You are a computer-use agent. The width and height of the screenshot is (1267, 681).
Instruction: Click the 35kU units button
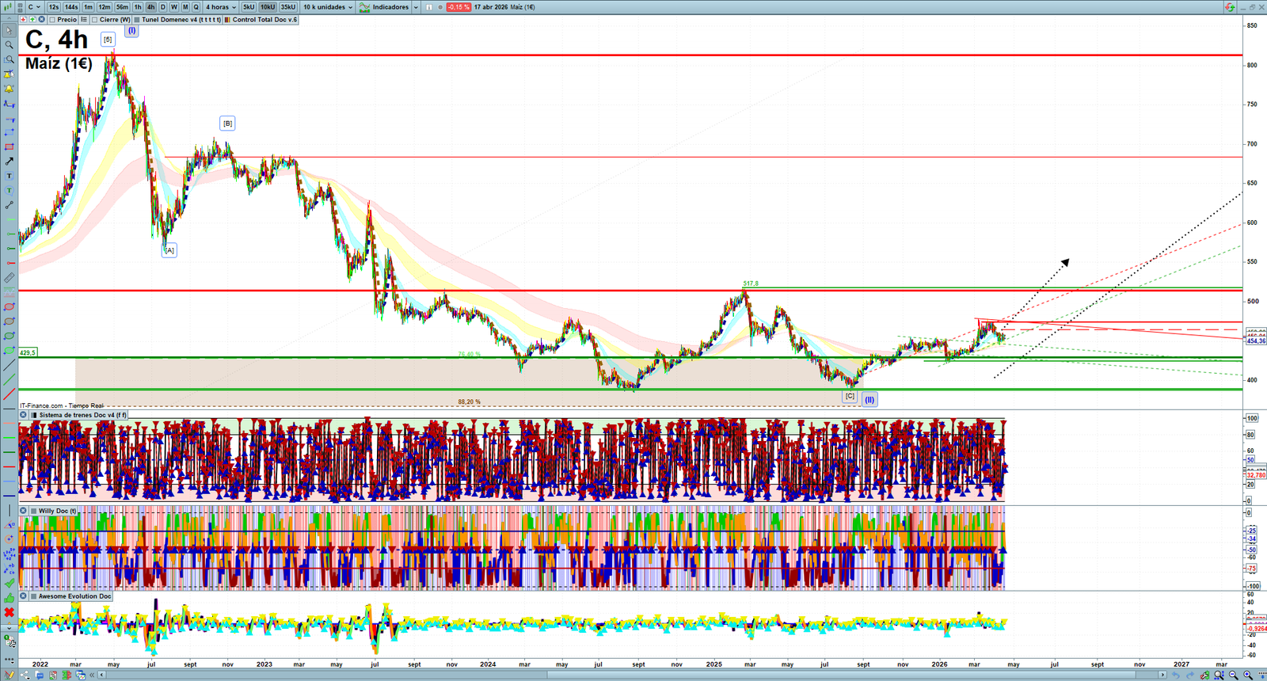pos(288,7)
